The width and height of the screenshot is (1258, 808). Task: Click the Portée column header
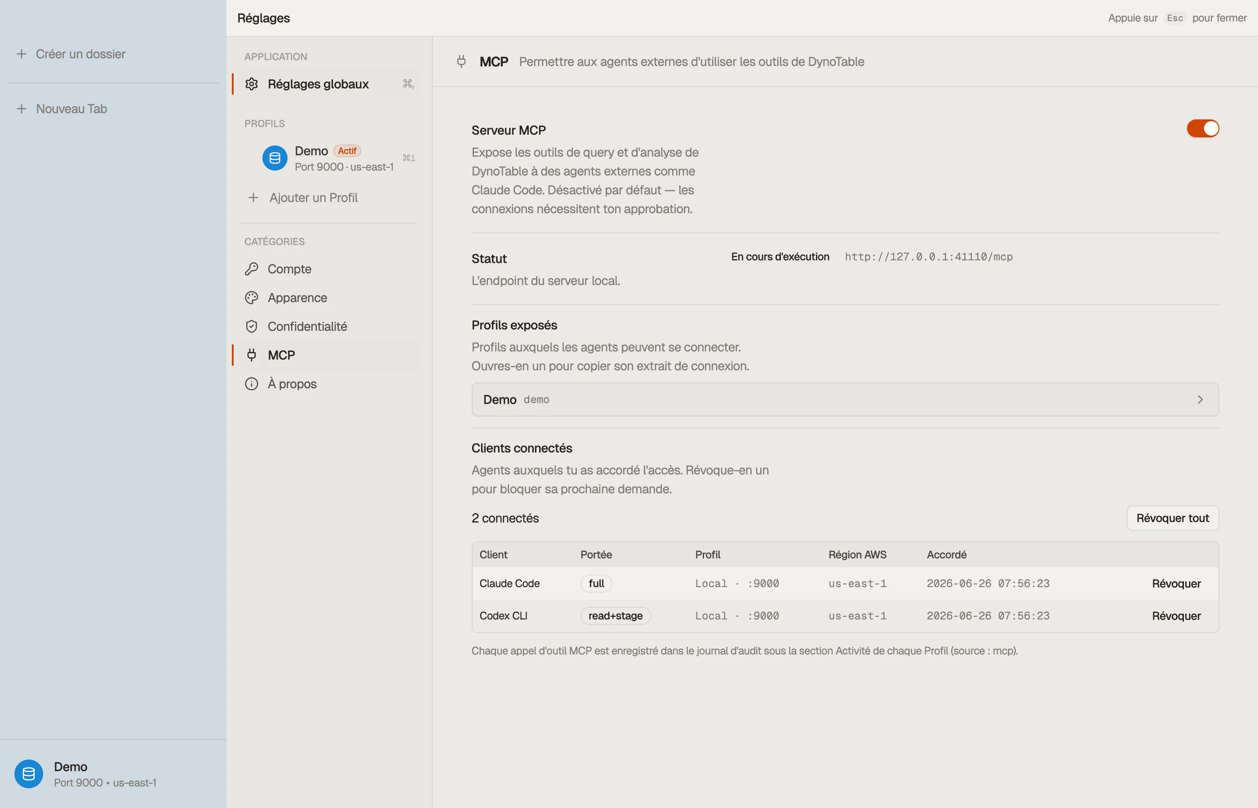coord(596,555)
